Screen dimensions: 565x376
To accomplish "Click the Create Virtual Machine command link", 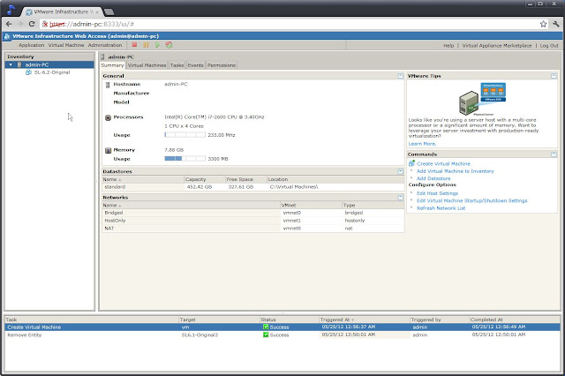I will (x=443, y=163).
